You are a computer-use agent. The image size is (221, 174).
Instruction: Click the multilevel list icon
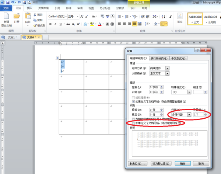(x=134, y=17)
